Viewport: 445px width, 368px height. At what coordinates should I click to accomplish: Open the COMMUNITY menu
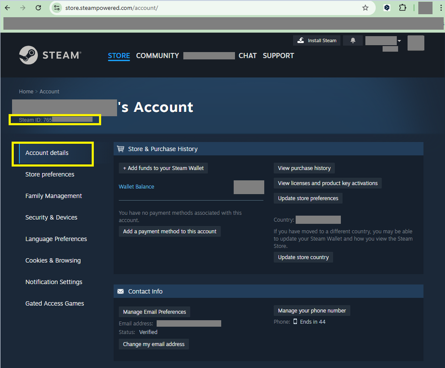(157, 55)
